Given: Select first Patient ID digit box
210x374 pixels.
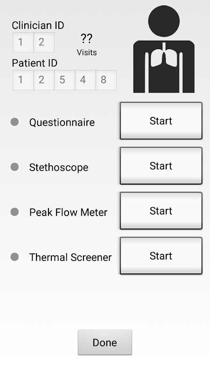Looking at the screenshot, I should (23, 80).
